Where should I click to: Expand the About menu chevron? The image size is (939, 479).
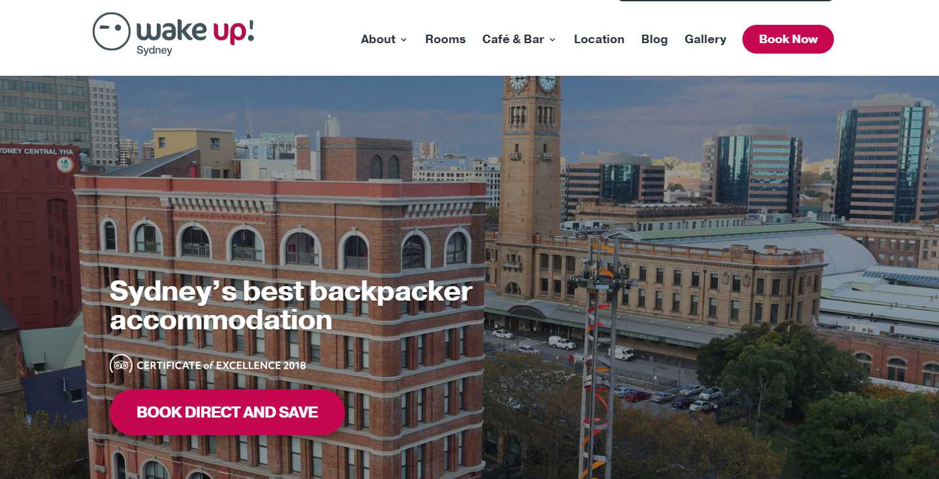(404, 40)
